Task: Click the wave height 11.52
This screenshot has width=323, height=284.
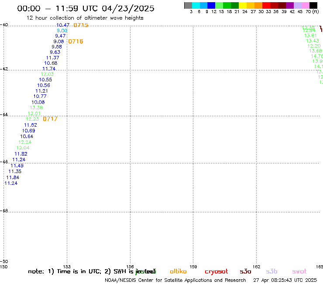Action: click(x=31, y=125)
